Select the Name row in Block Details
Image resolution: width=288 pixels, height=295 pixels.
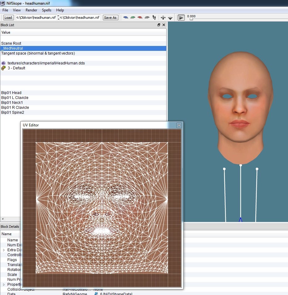tap(11, 240)
